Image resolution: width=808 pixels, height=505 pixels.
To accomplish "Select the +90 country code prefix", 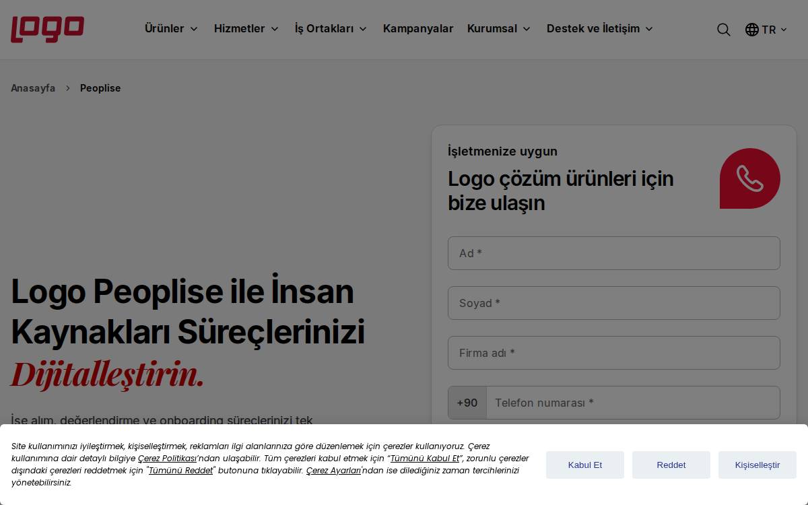I will (x=467, y=403).
